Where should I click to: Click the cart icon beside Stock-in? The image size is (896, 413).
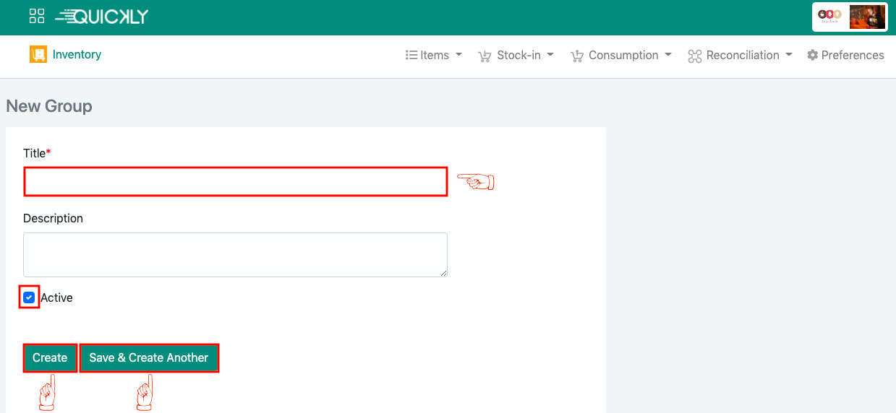click(x=485, y=56)
